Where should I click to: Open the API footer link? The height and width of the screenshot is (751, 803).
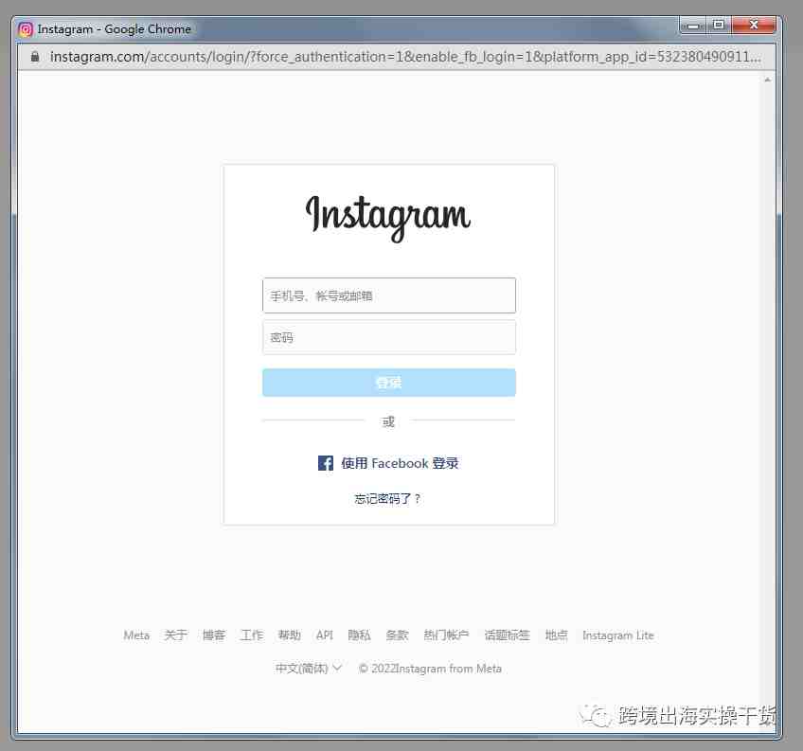coord(325,635)
